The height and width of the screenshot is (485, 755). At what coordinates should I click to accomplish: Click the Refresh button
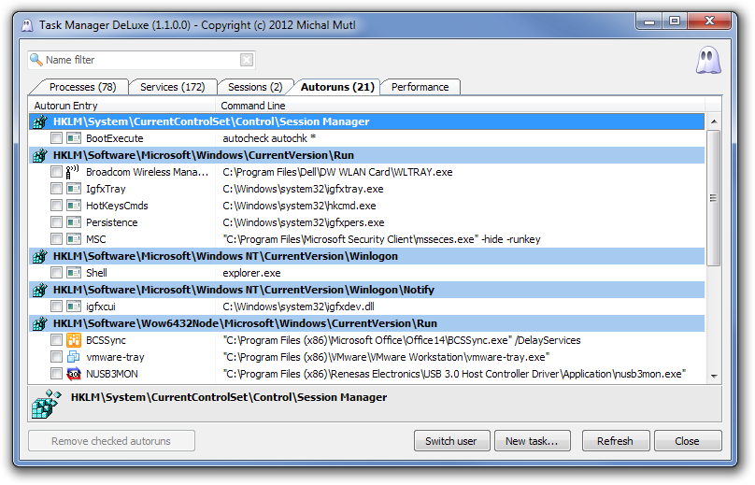[x=616, y=441]
